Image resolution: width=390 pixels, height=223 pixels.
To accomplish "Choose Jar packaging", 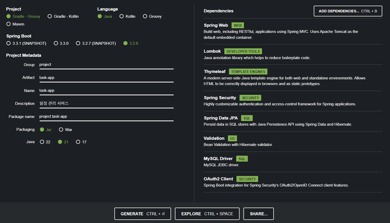I will (x=46, y=129).
